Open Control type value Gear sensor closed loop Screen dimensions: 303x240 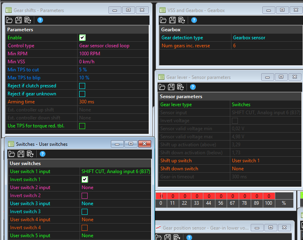[x=113, y=46]
